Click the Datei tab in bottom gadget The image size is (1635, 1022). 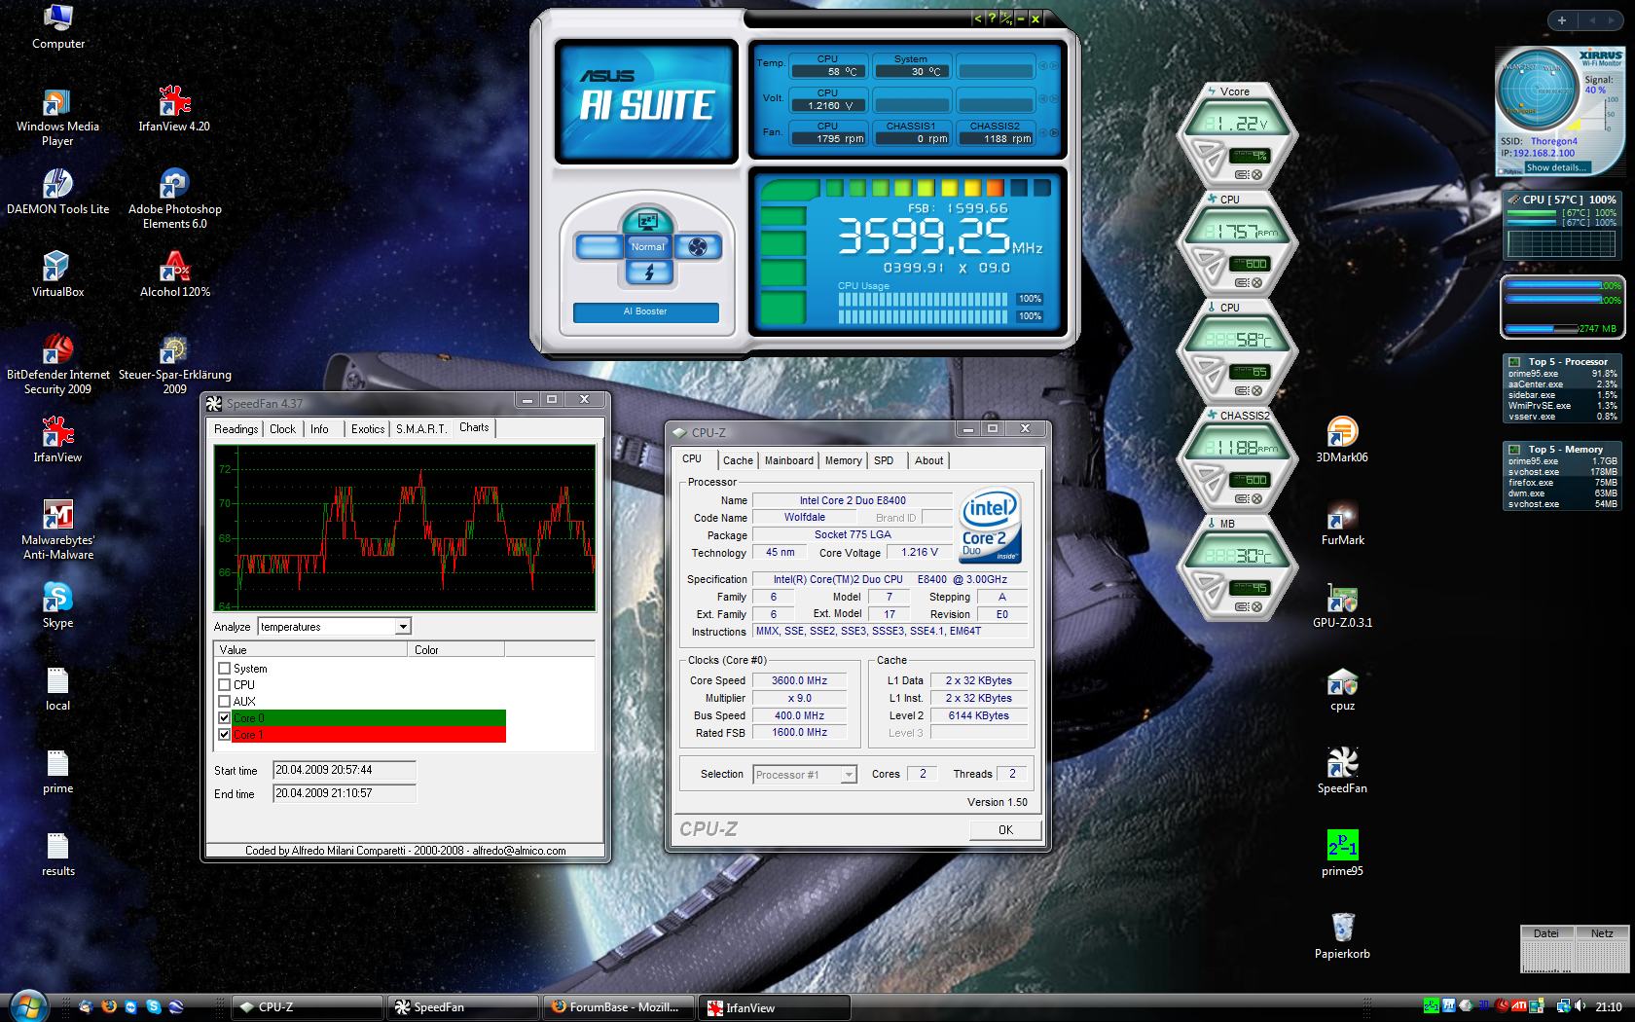click(1546, 933)
